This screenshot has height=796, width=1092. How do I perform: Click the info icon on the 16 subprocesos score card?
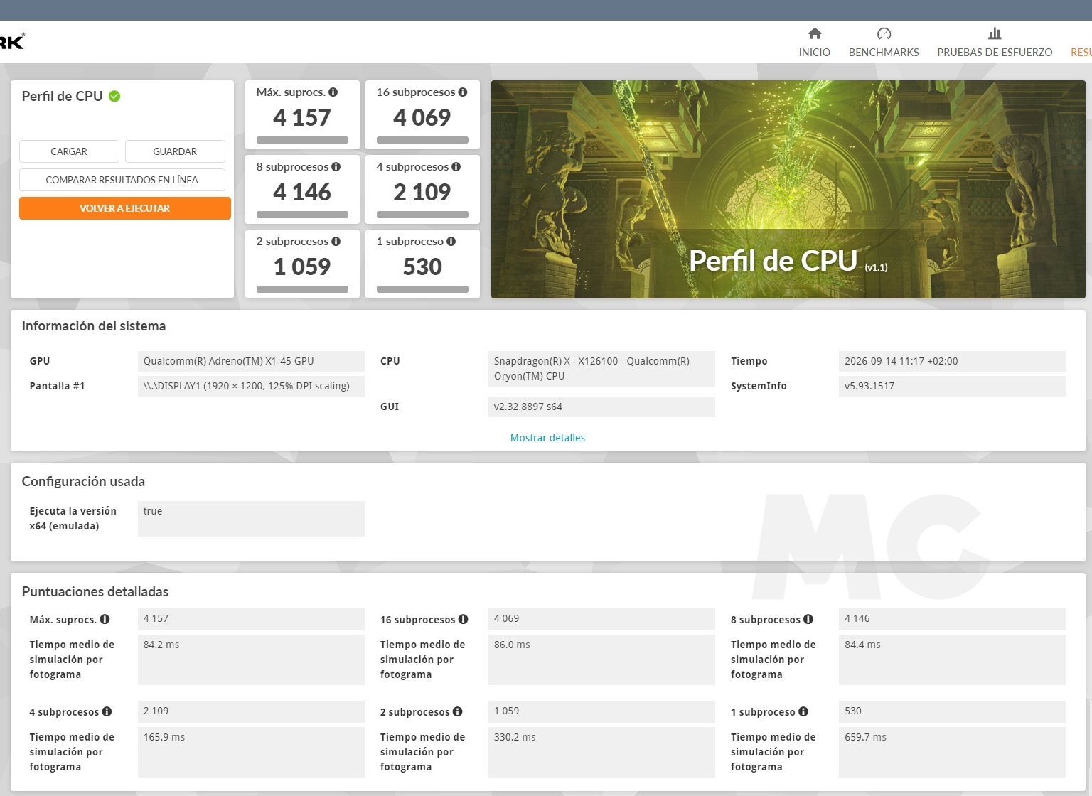[463, 92]
